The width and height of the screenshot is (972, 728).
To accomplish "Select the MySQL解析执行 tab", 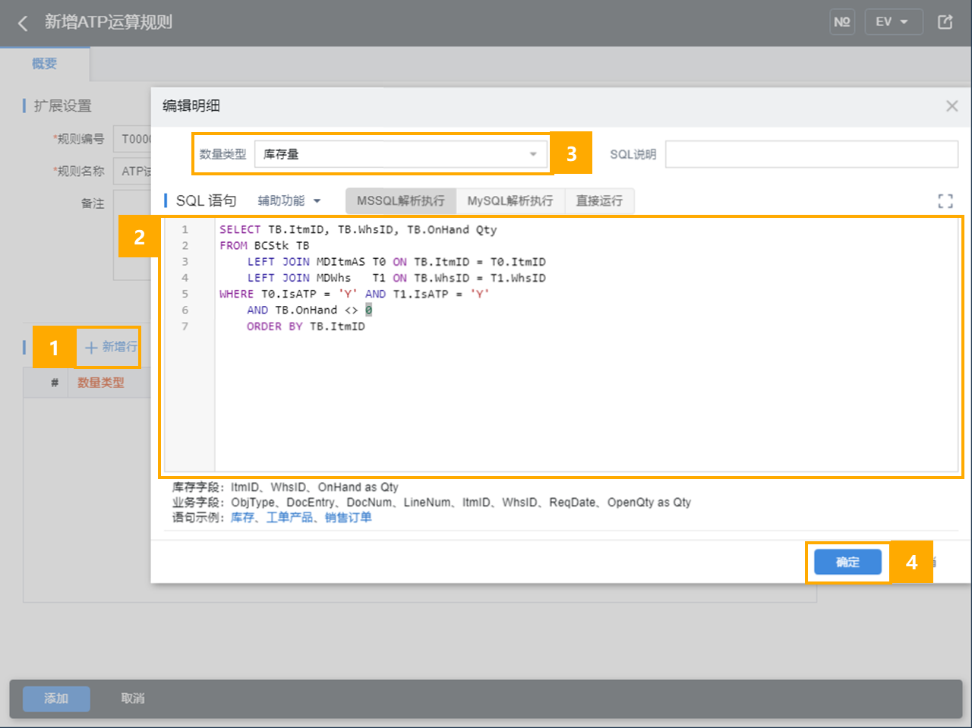I will tap(510, 201).
